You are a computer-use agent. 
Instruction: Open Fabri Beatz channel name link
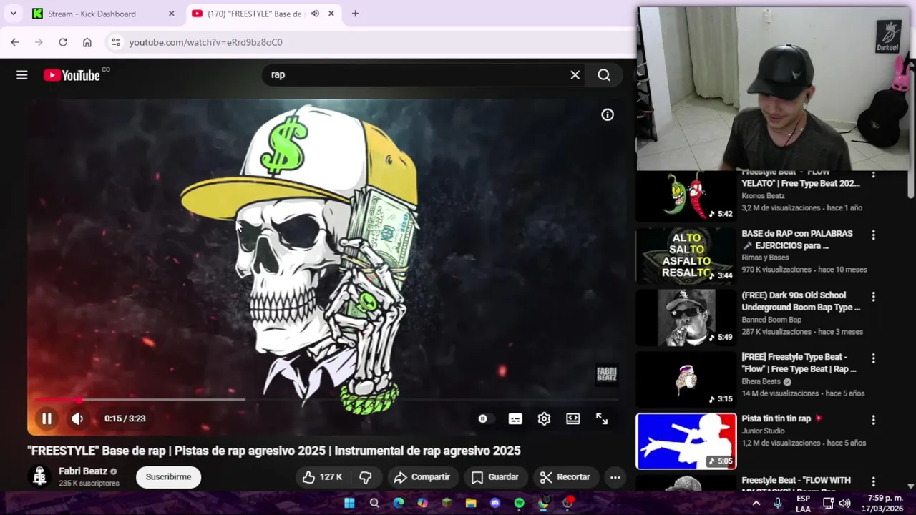pyautogui.click(x=83, y=471)
